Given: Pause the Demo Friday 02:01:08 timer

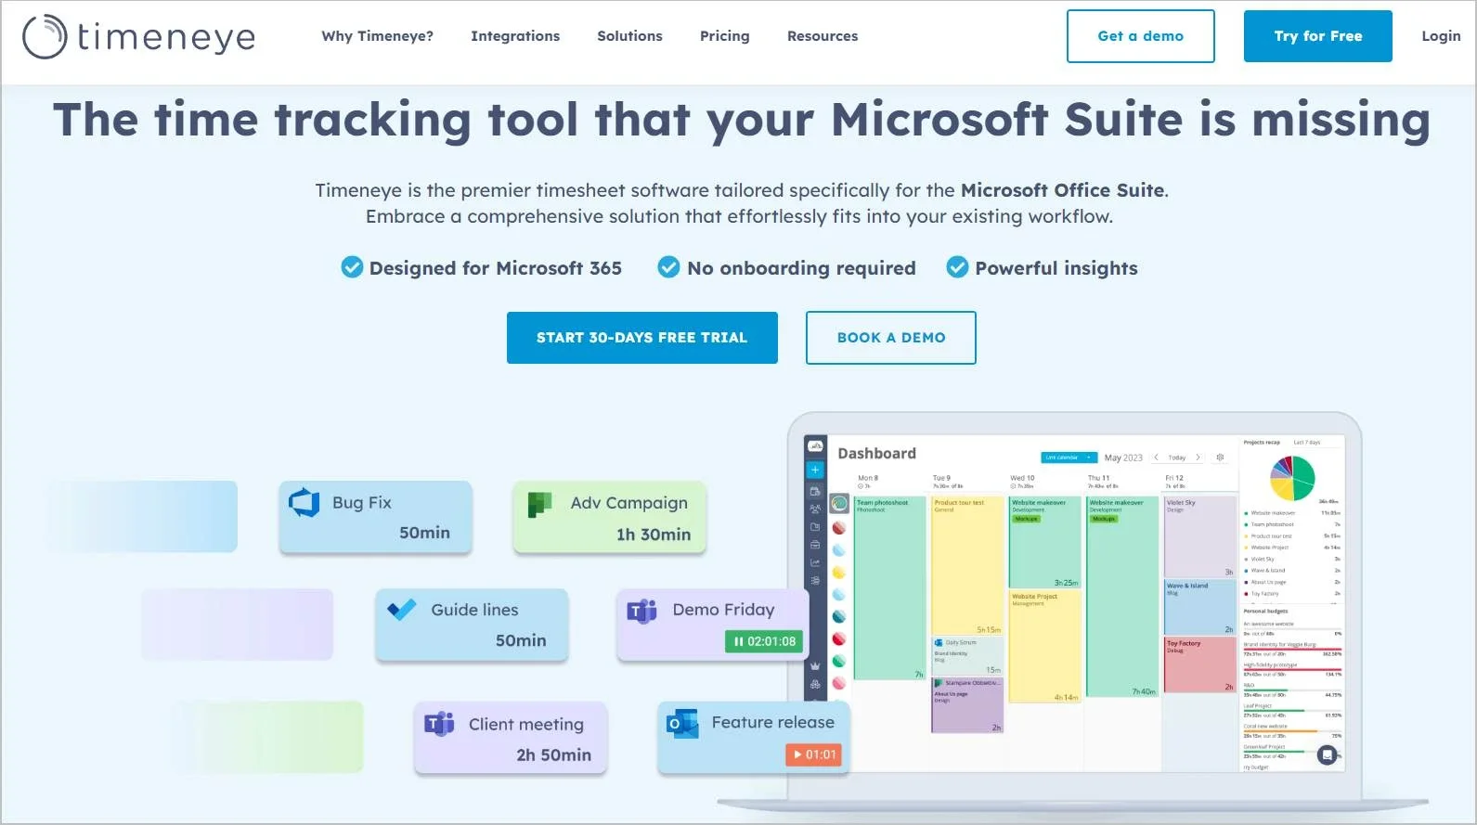Looking at the screenshot, I should (763, 641).
